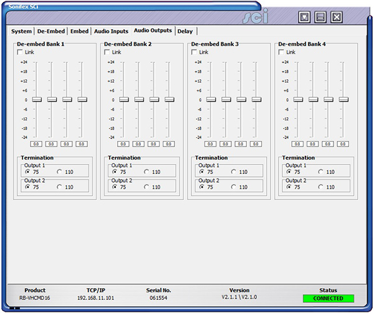Viewport: 374px width, 313px height.
Task: Click first gain value field in Bank 4
Action: pyautogui.click(x=297, y=144)
